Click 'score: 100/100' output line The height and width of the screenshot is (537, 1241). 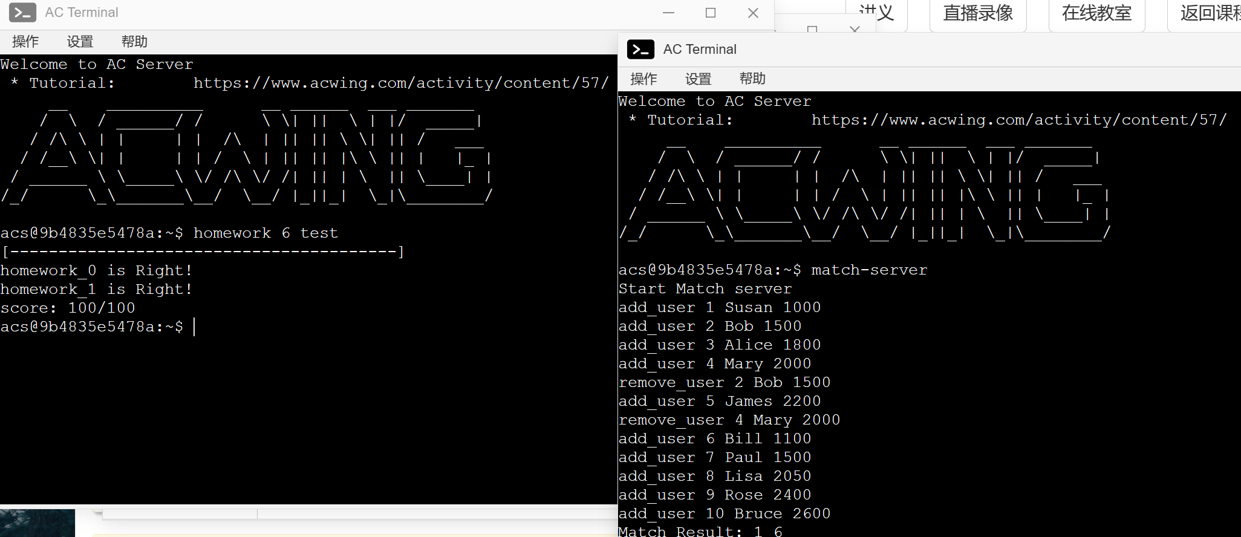(x=68, y=308)
